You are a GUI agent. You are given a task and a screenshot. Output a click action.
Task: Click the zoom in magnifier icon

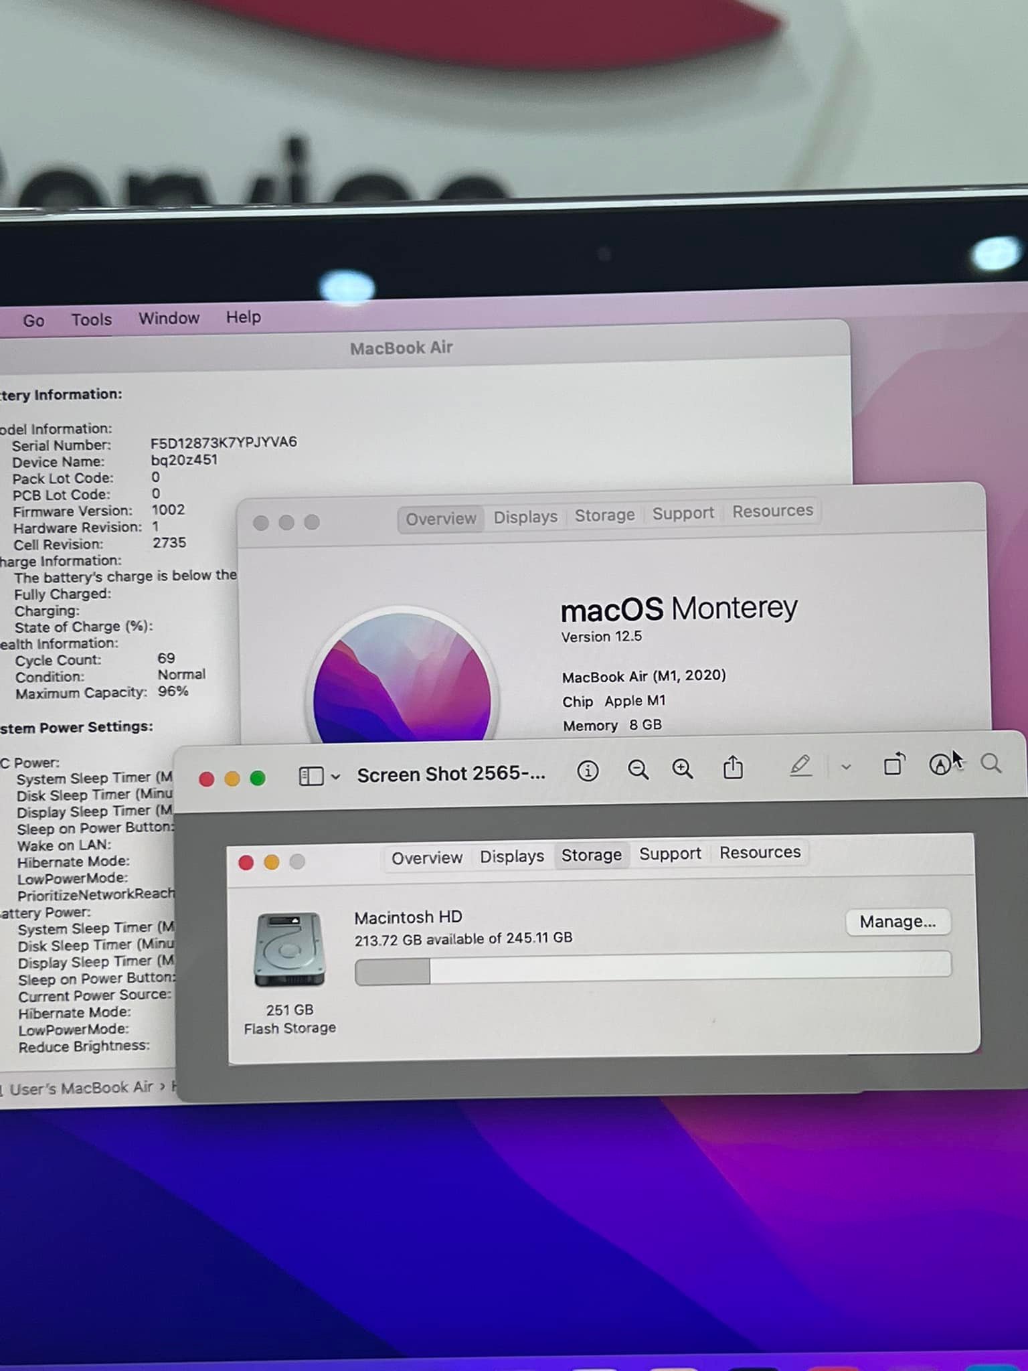point(682,769)
